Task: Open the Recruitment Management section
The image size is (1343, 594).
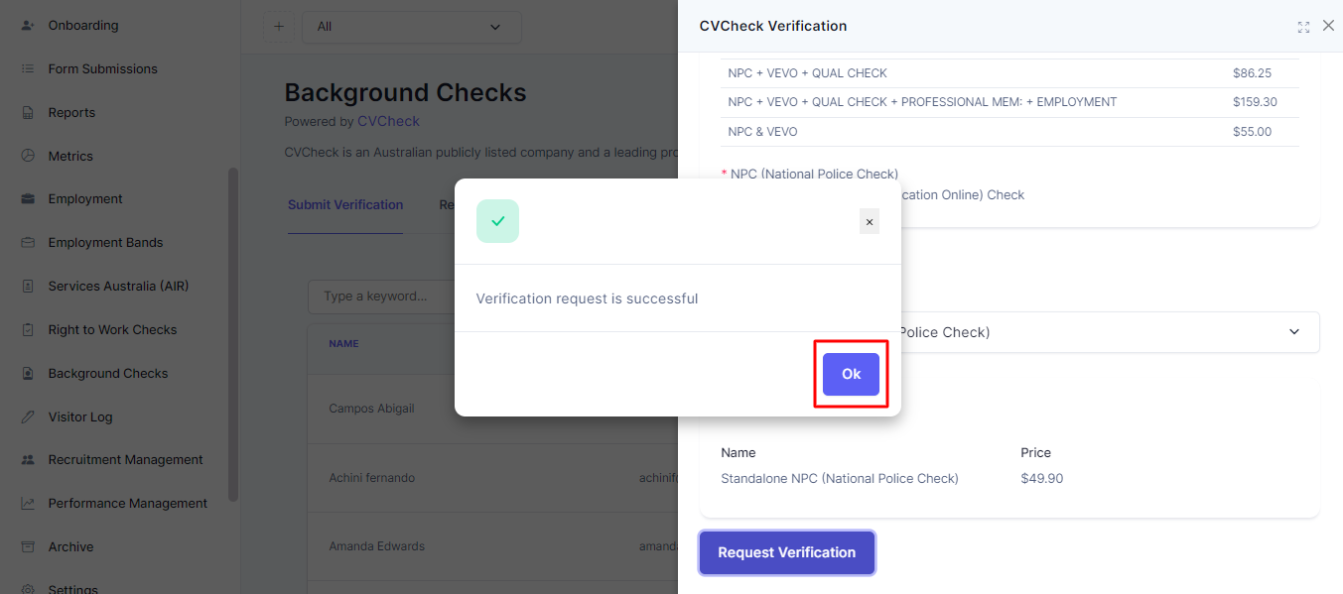Action: [126, 460]
